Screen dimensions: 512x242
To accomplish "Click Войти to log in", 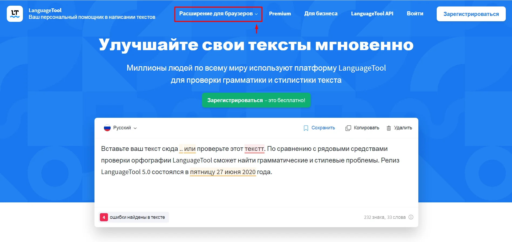I will [415, 14].
